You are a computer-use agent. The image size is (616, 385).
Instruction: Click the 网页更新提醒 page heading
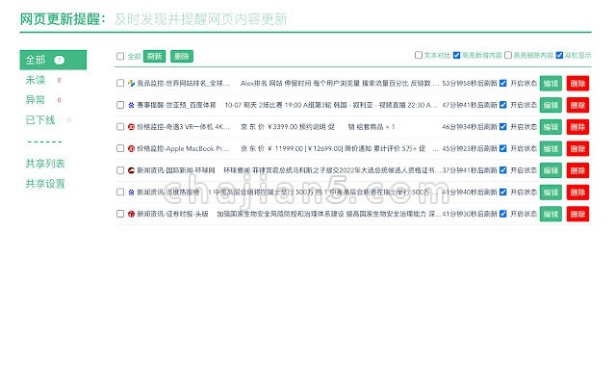63,18
